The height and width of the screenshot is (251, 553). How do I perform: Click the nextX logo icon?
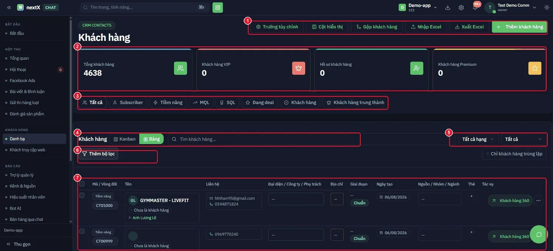pyautogui.click(x=20, y=7)
